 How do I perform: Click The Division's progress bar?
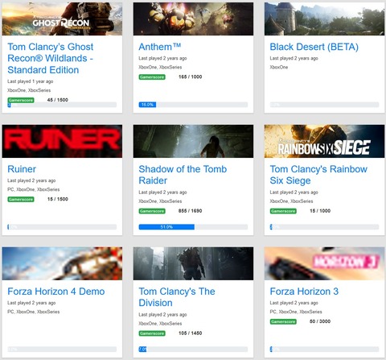(193, 350)
